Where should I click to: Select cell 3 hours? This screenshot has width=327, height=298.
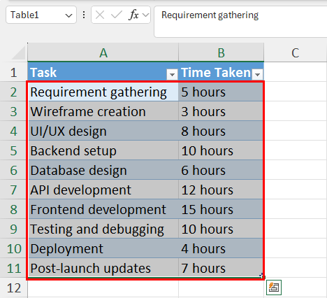coord(221,111)
